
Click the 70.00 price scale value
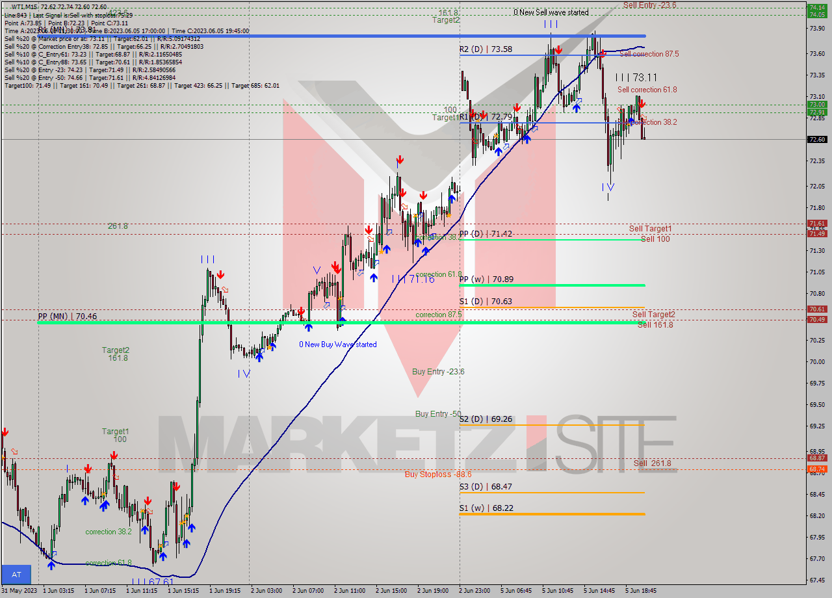click(817, 362)
